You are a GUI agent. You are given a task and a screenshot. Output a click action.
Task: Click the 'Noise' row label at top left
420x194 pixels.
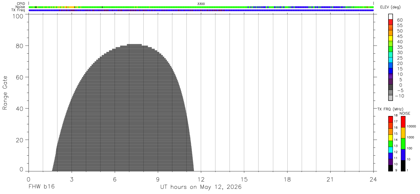[21, 7]
